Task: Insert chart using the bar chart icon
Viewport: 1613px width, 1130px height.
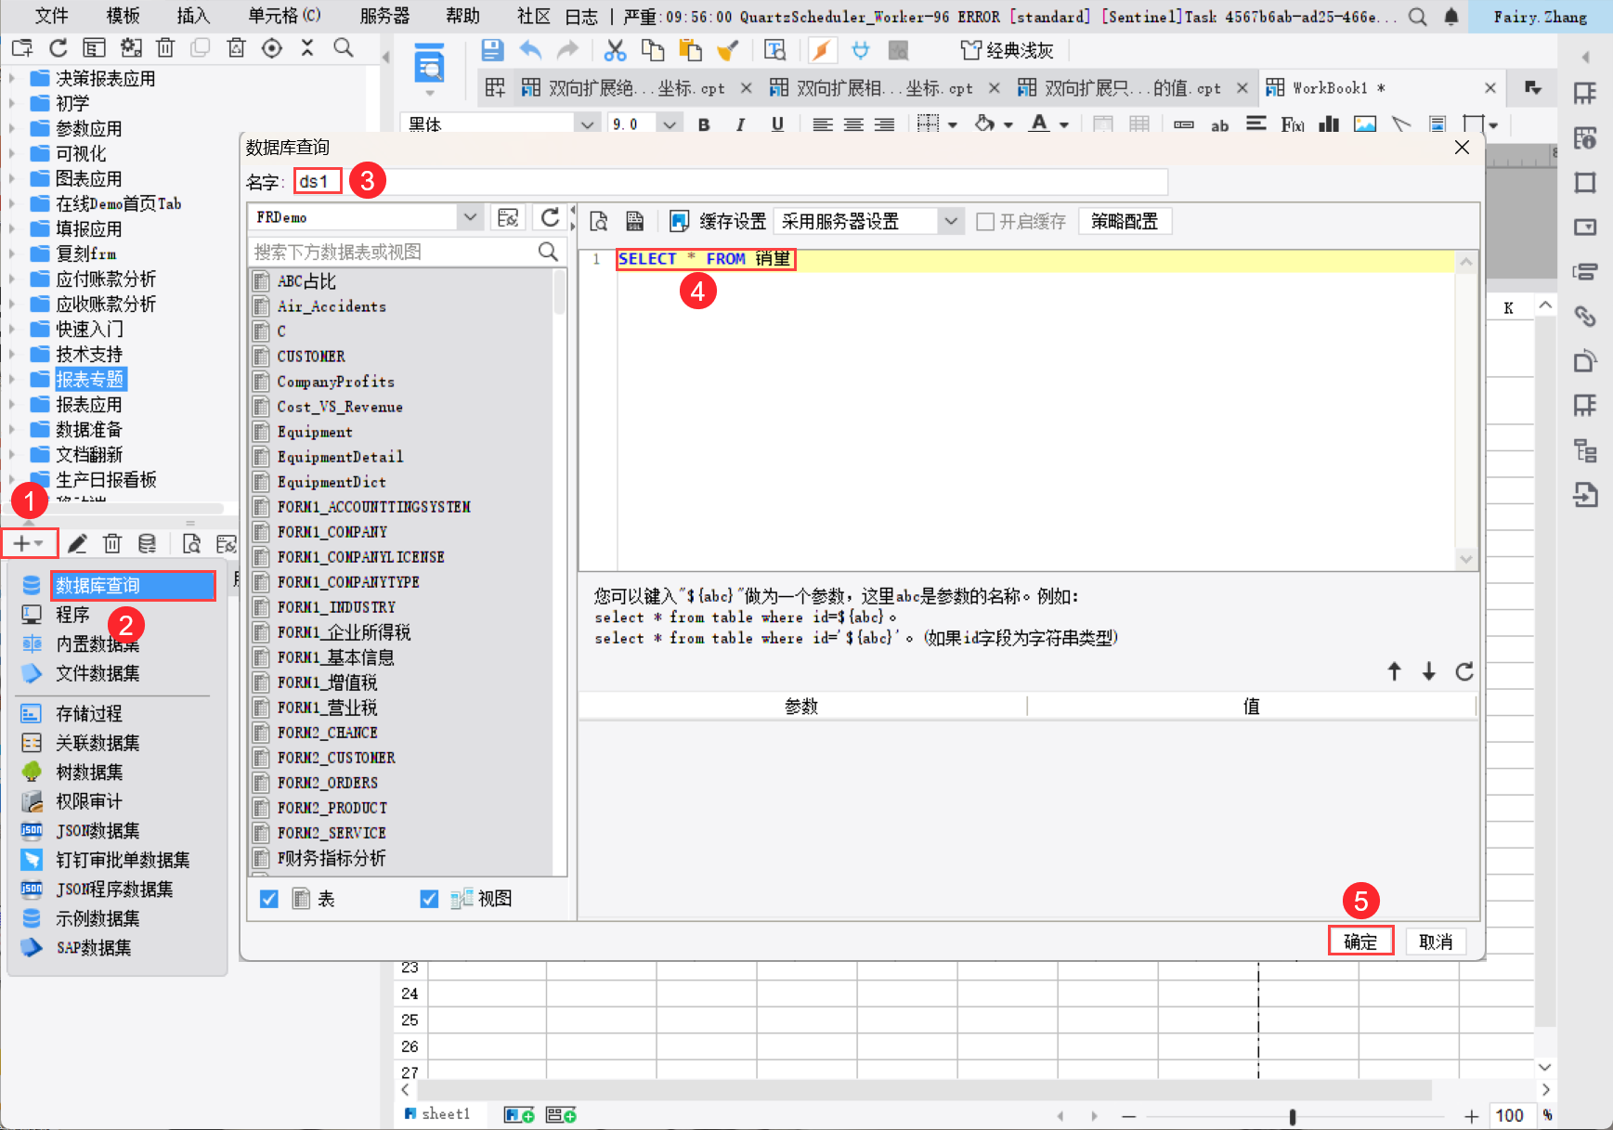Action: pyautogui.click(x=1329, y=124)
